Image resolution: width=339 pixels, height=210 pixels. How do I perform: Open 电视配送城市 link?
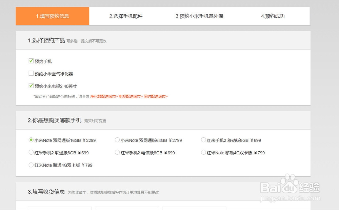tap(131, 96)
